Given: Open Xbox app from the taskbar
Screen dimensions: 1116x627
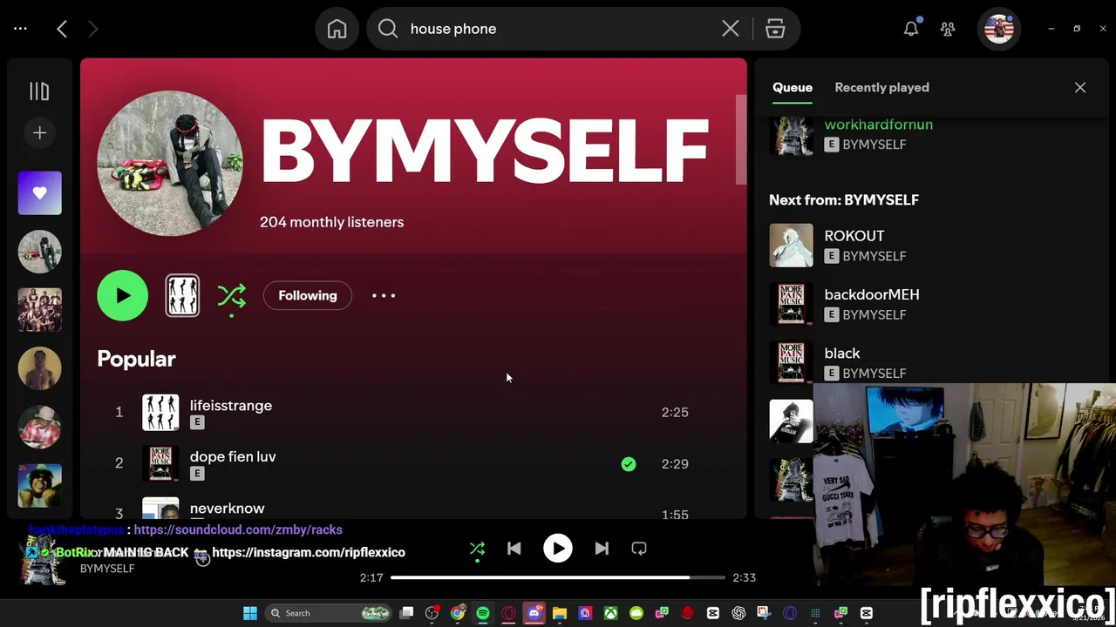Looking at the screenshot, I should coord(610,613).
